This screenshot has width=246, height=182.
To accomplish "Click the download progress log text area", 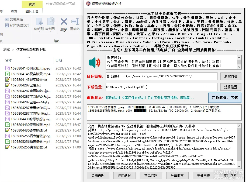I will [164, 112].
